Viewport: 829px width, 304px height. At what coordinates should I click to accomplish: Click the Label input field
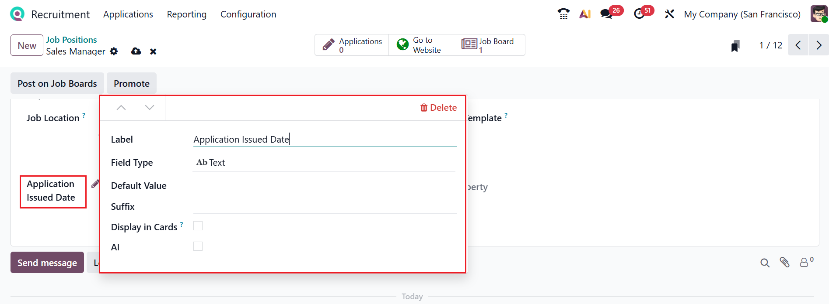pos(325,140)
